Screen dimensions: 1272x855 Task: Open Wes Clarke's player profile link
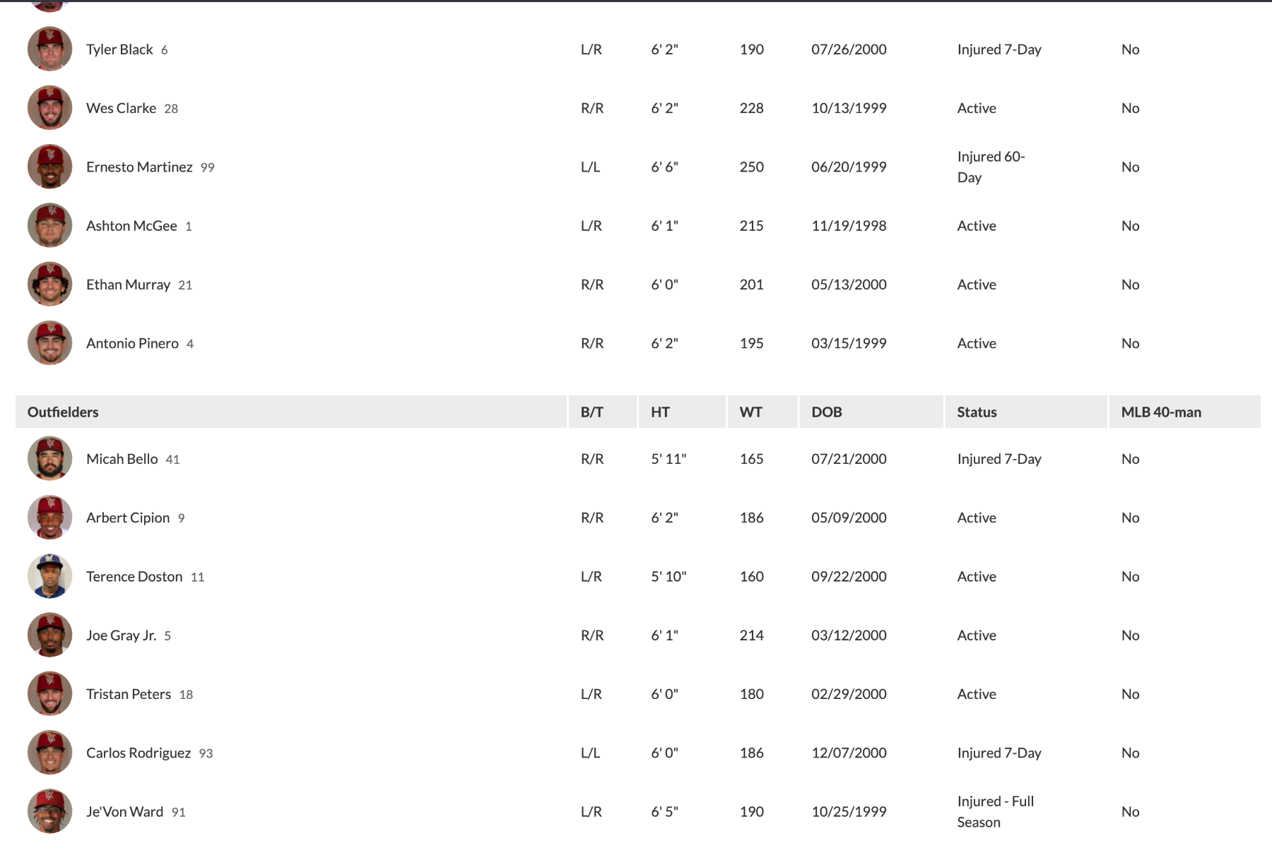point(121,108)
